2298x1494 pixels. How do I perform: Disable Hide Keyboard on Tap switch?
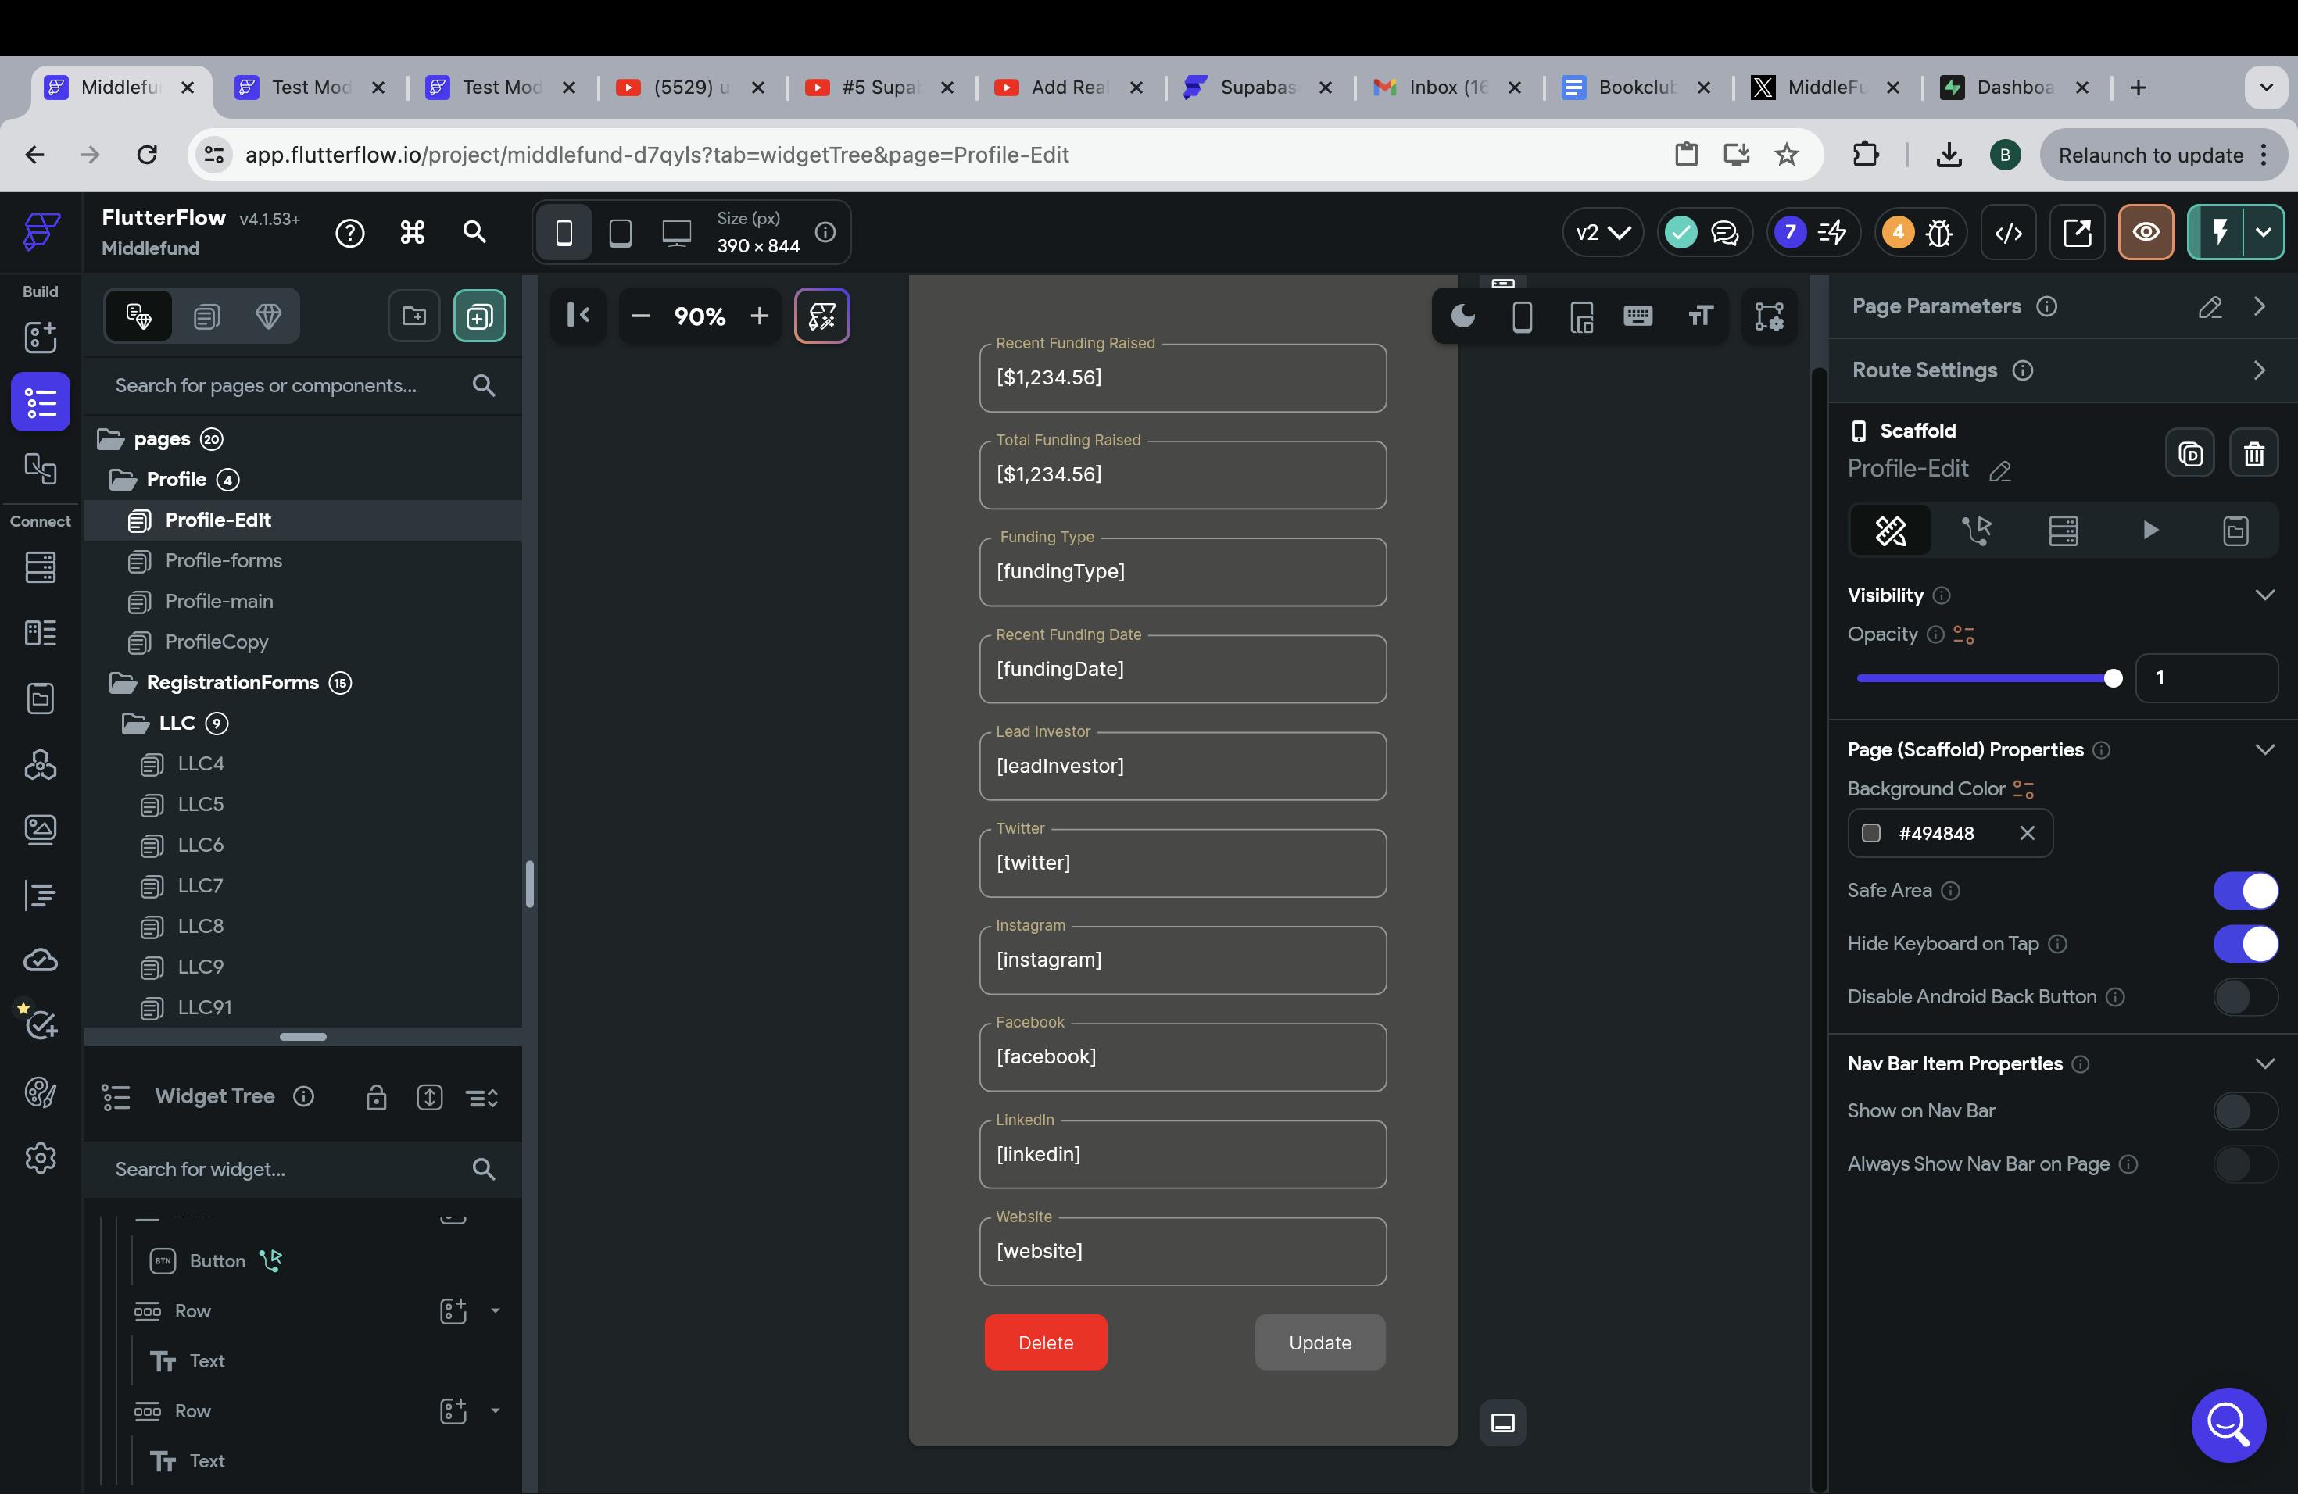(x=2245, y=943)
